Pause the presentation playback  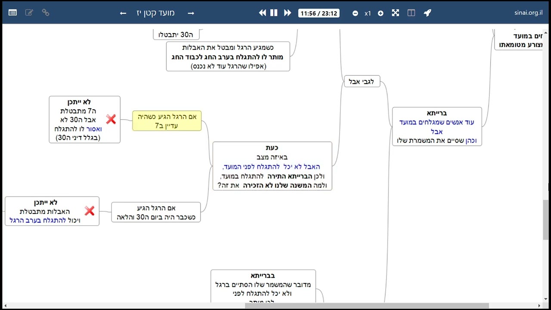[274, 13]
